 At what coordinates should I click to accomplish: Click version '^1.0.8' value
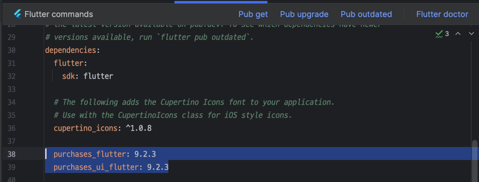139,128
